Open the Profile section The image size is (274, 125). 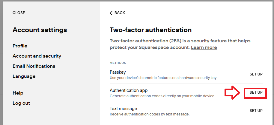click(20, 46)
